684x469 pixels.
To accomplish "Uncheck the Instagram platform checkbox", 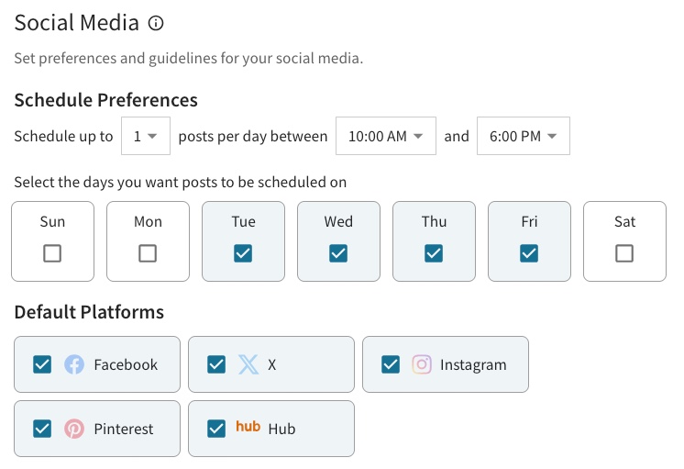I will [x=391, y=364].
